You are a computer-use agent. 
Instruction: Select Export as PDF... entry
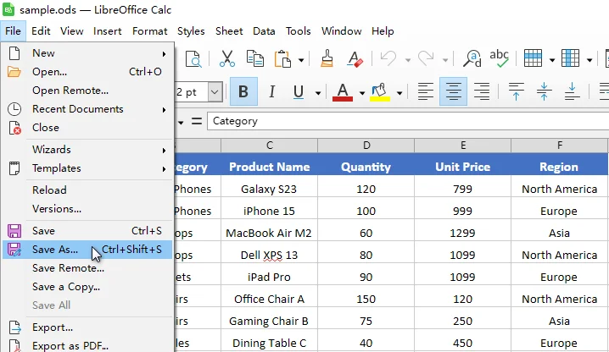(87, 345)
